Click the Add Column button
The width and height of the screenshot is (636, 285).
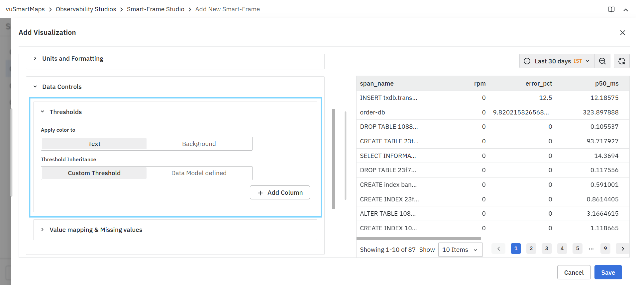(280, 192)
